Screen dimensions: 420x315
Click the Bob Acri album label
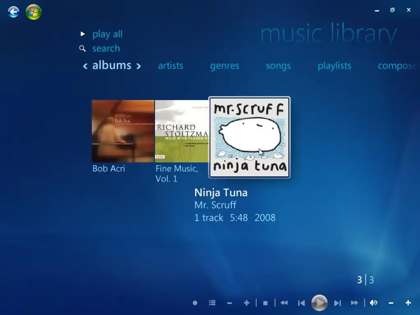click(109, 169)
